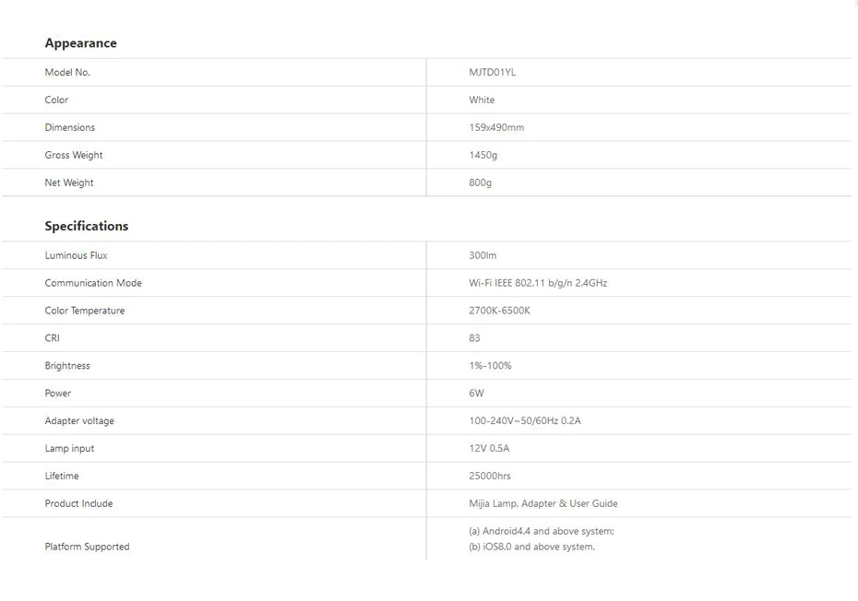This screenshot has height=601, width=858.
Task: Click the Gross Weight label
Action: pyautogui.click(x=73, y=155)
